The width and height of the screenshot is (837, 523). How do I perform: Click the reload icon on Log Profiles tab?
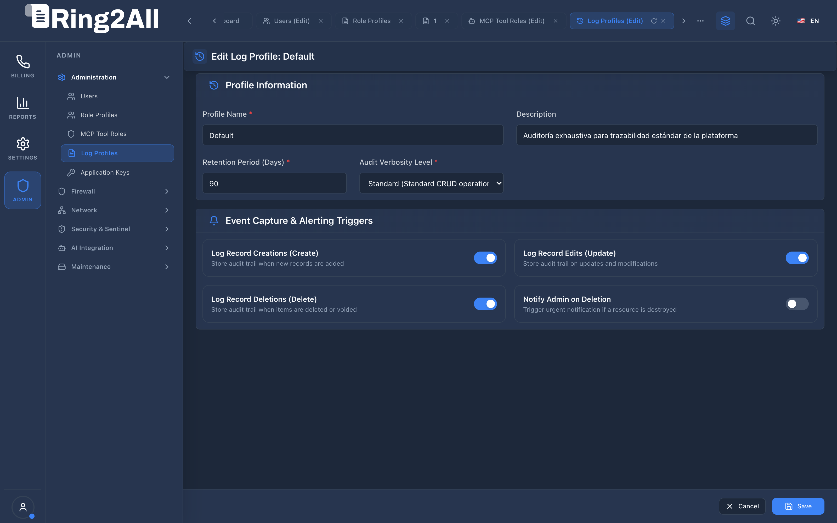(x=654, y=21)
